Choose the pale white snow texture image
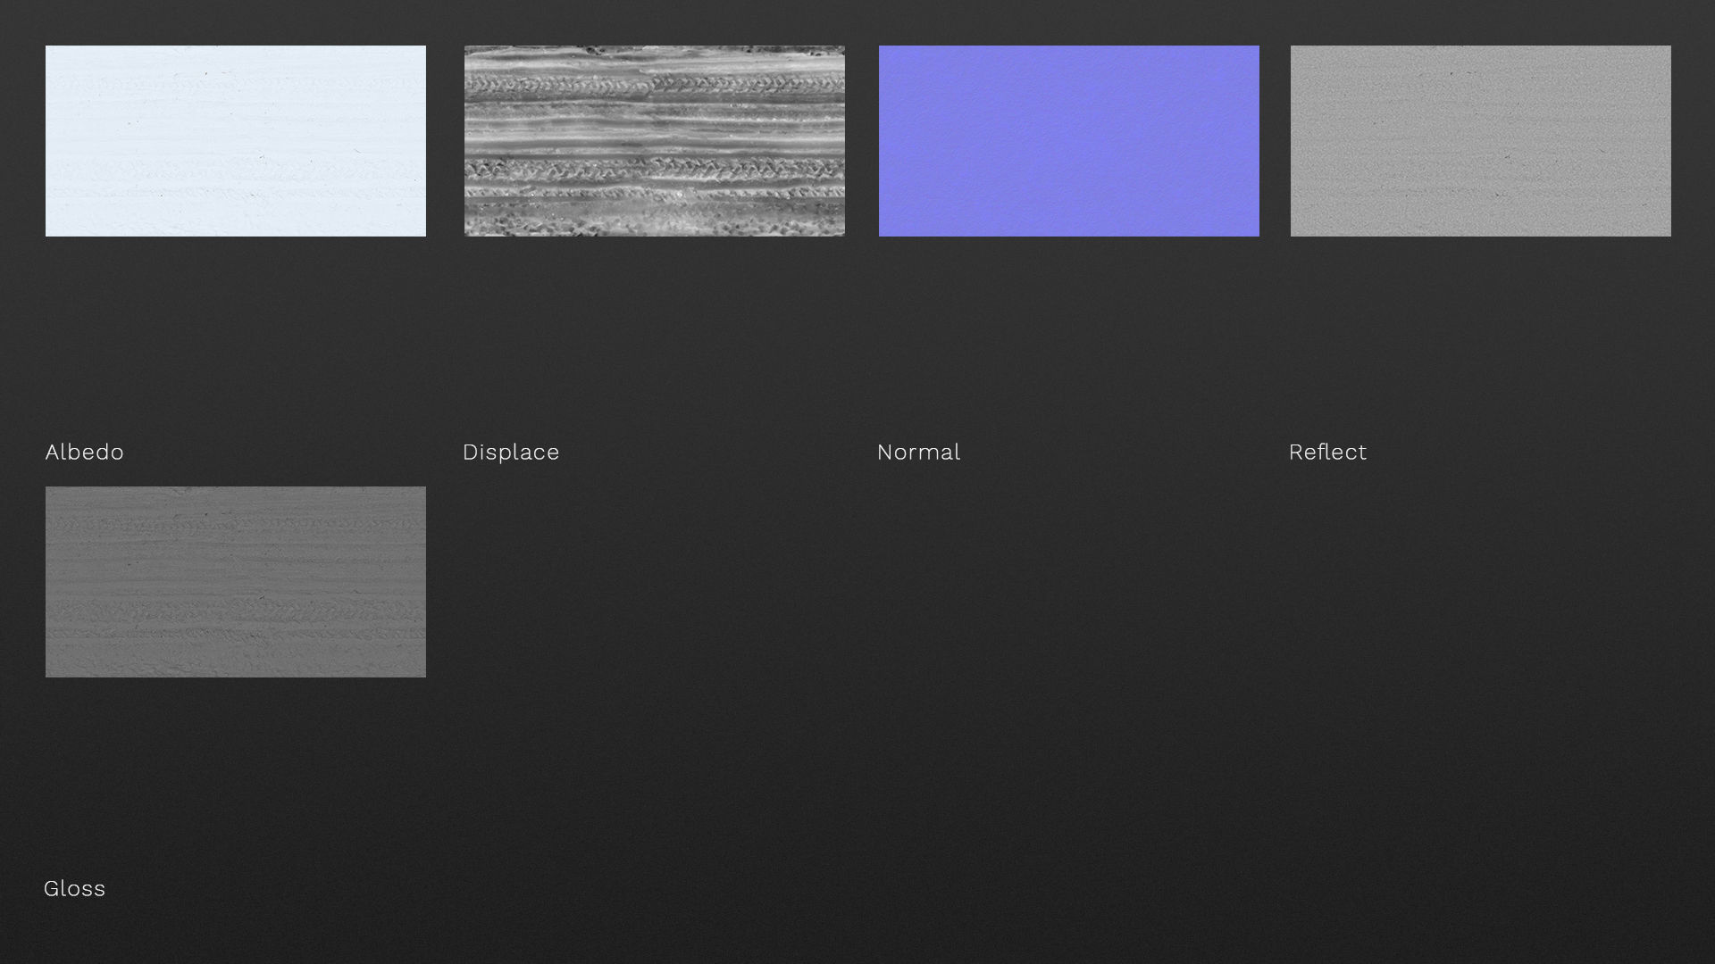1715x964 pixels. pos(235,141)
